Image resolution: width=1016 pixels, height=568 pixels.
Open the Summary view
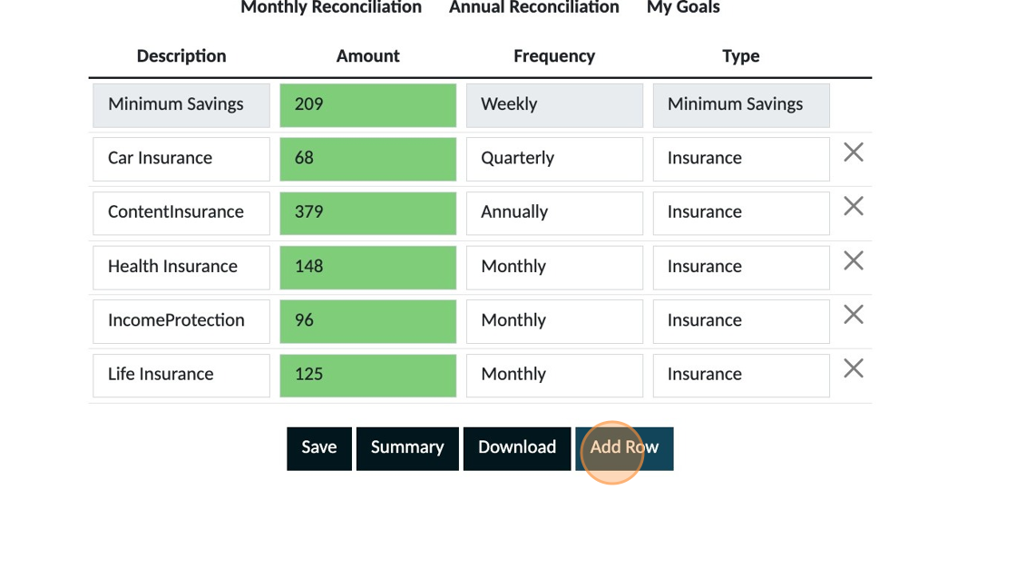[407, 449]
